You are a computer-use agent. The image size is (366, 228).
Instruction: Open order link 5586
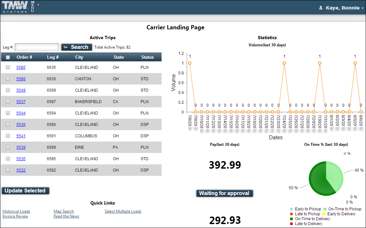[x=21, y=79]
